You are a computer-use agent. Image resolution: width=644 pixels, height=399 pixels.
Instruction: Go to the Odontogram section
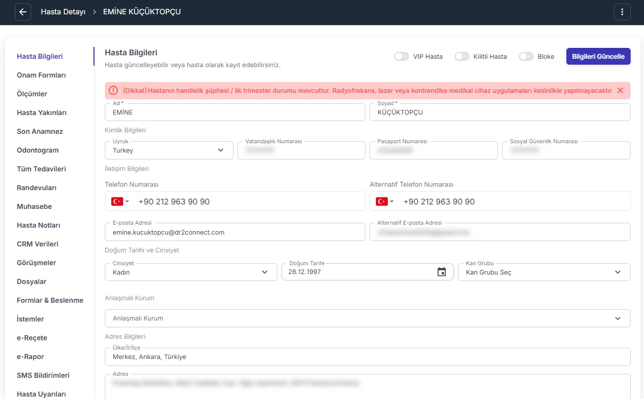point(38,150)
